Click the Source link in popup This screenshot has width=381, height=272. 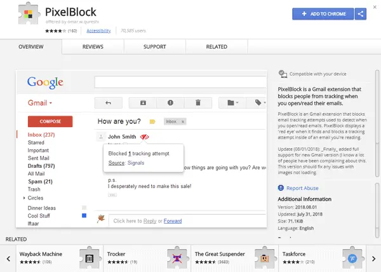click(x=116, y=163)
